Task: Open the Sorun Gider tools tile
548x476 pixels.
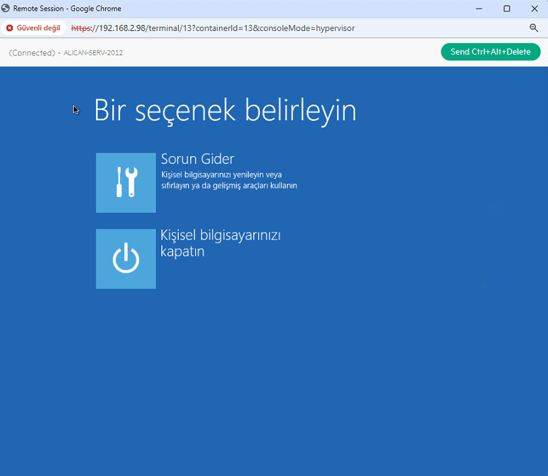Action: [x=126, y=182]
